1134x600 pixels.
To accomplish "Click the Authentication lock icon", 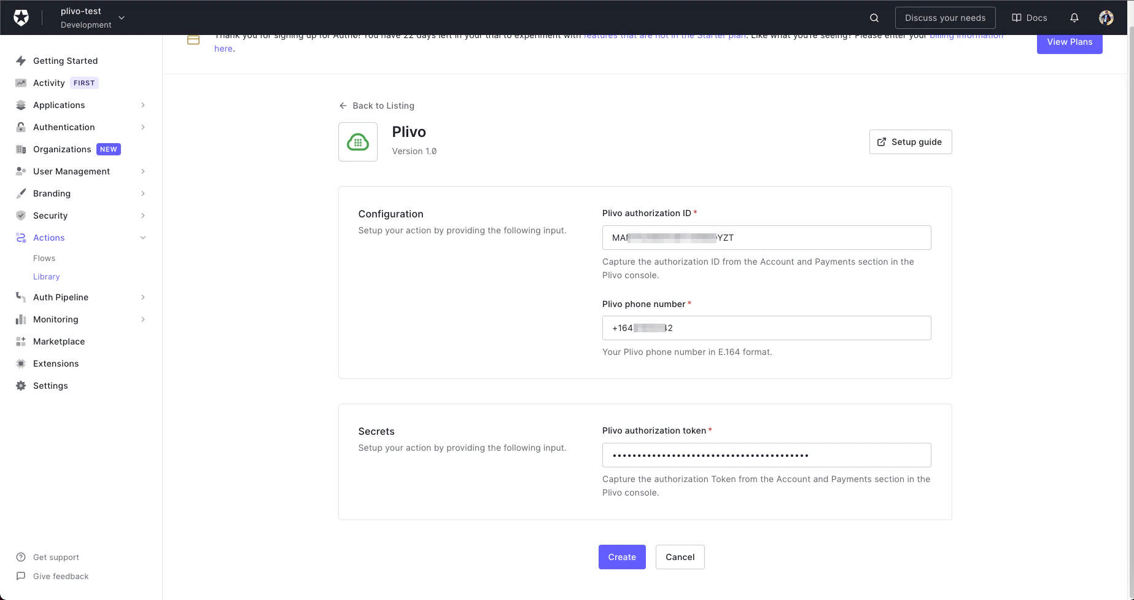I will pyautogui.click(x=21, y=127).
